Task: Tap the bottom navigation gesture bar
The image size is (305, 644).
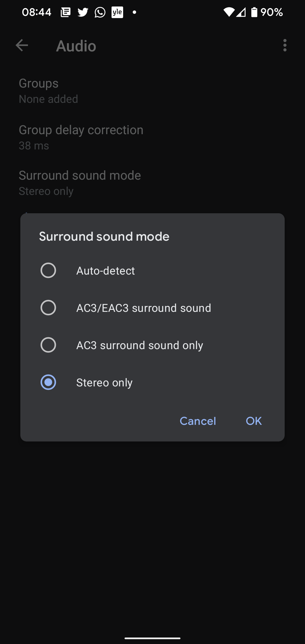Action: 152,638
